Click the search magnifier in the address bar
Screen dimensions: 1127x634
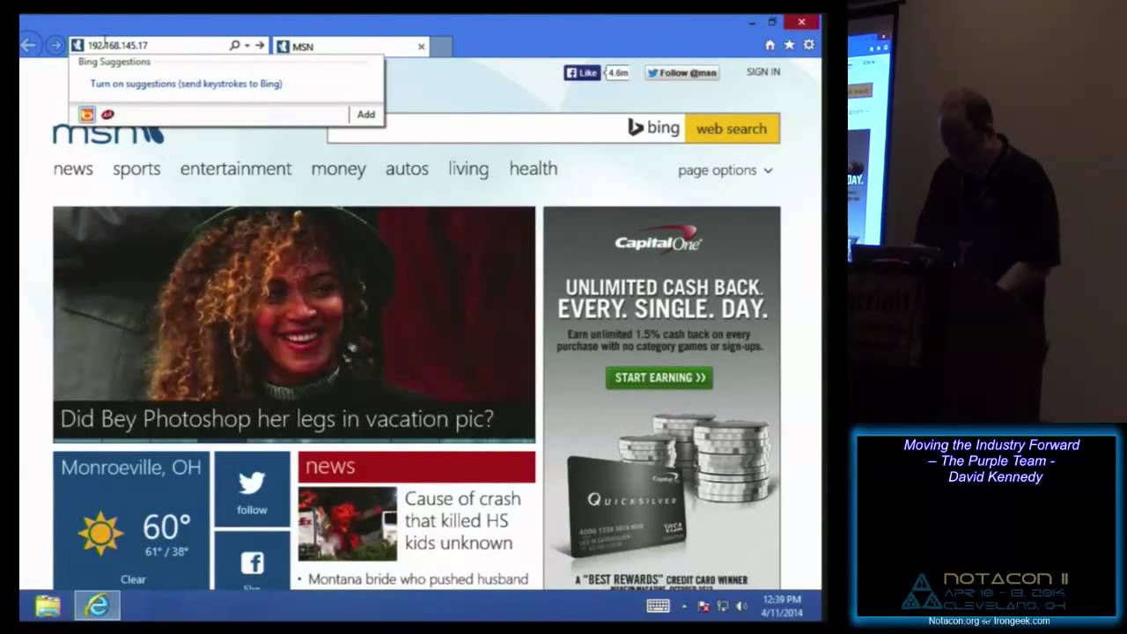pos(234,45)
